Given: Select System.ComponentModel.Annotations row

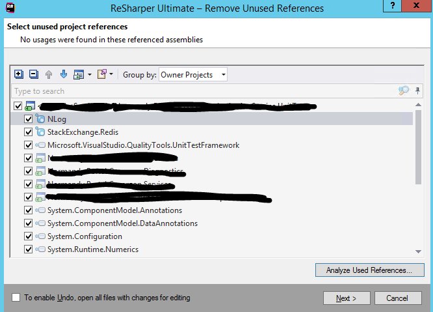Looking at the screenshot, I should [x=212, y=210].
